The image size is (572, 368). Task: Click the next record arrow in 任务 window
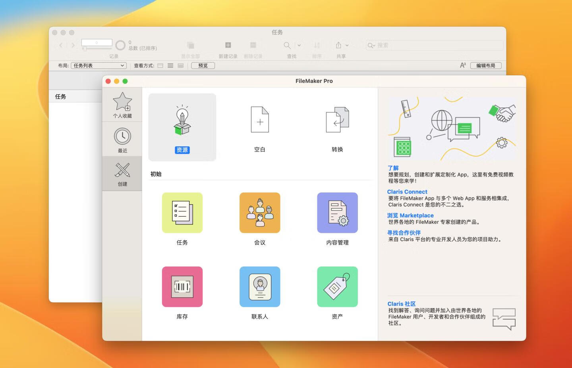73,45
